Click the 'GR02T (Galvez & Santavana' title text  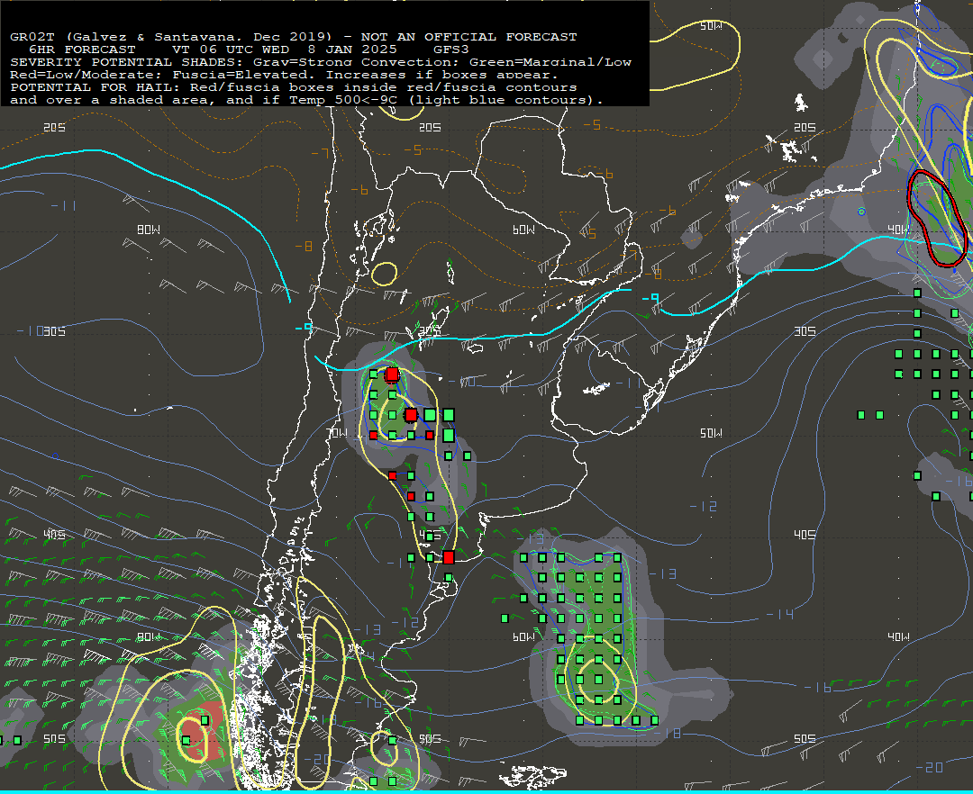125,37
